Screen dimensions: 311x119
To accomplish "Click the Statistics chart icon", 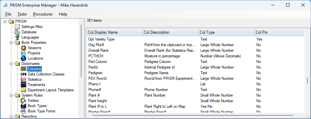I will pyautogui.click(x=24, y=79).
